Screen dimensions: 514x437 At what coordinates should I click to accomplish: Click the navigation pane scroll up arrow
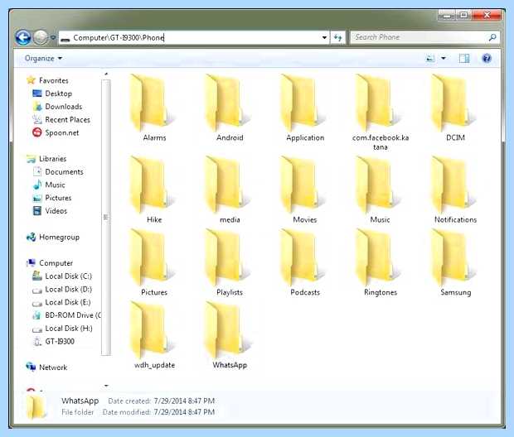coord(106,74)
